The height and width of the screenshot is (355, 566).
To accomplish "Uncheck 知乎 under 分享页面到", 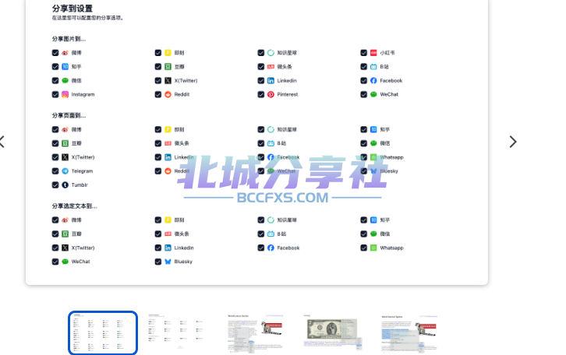I will (364, 129).
